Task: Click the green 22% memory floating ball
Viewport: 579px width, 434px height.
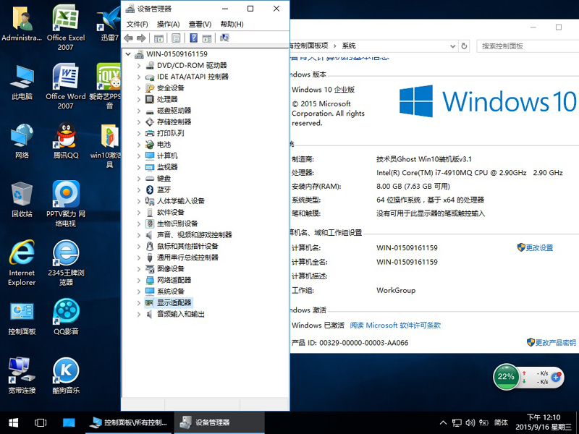Action: tap(506, 377)
